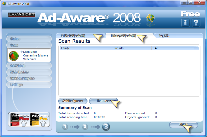Image resolution: width=207 pixels, height=137 pixels.
Task: Click the Summary of Scan heading
Action: pos(75,107)
